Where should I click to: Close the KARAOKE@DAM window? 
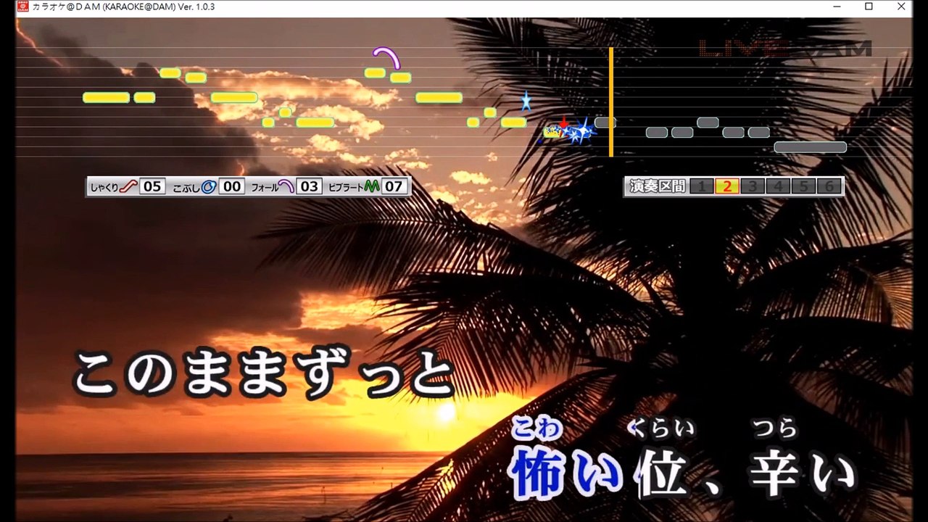tap(902, 7)
